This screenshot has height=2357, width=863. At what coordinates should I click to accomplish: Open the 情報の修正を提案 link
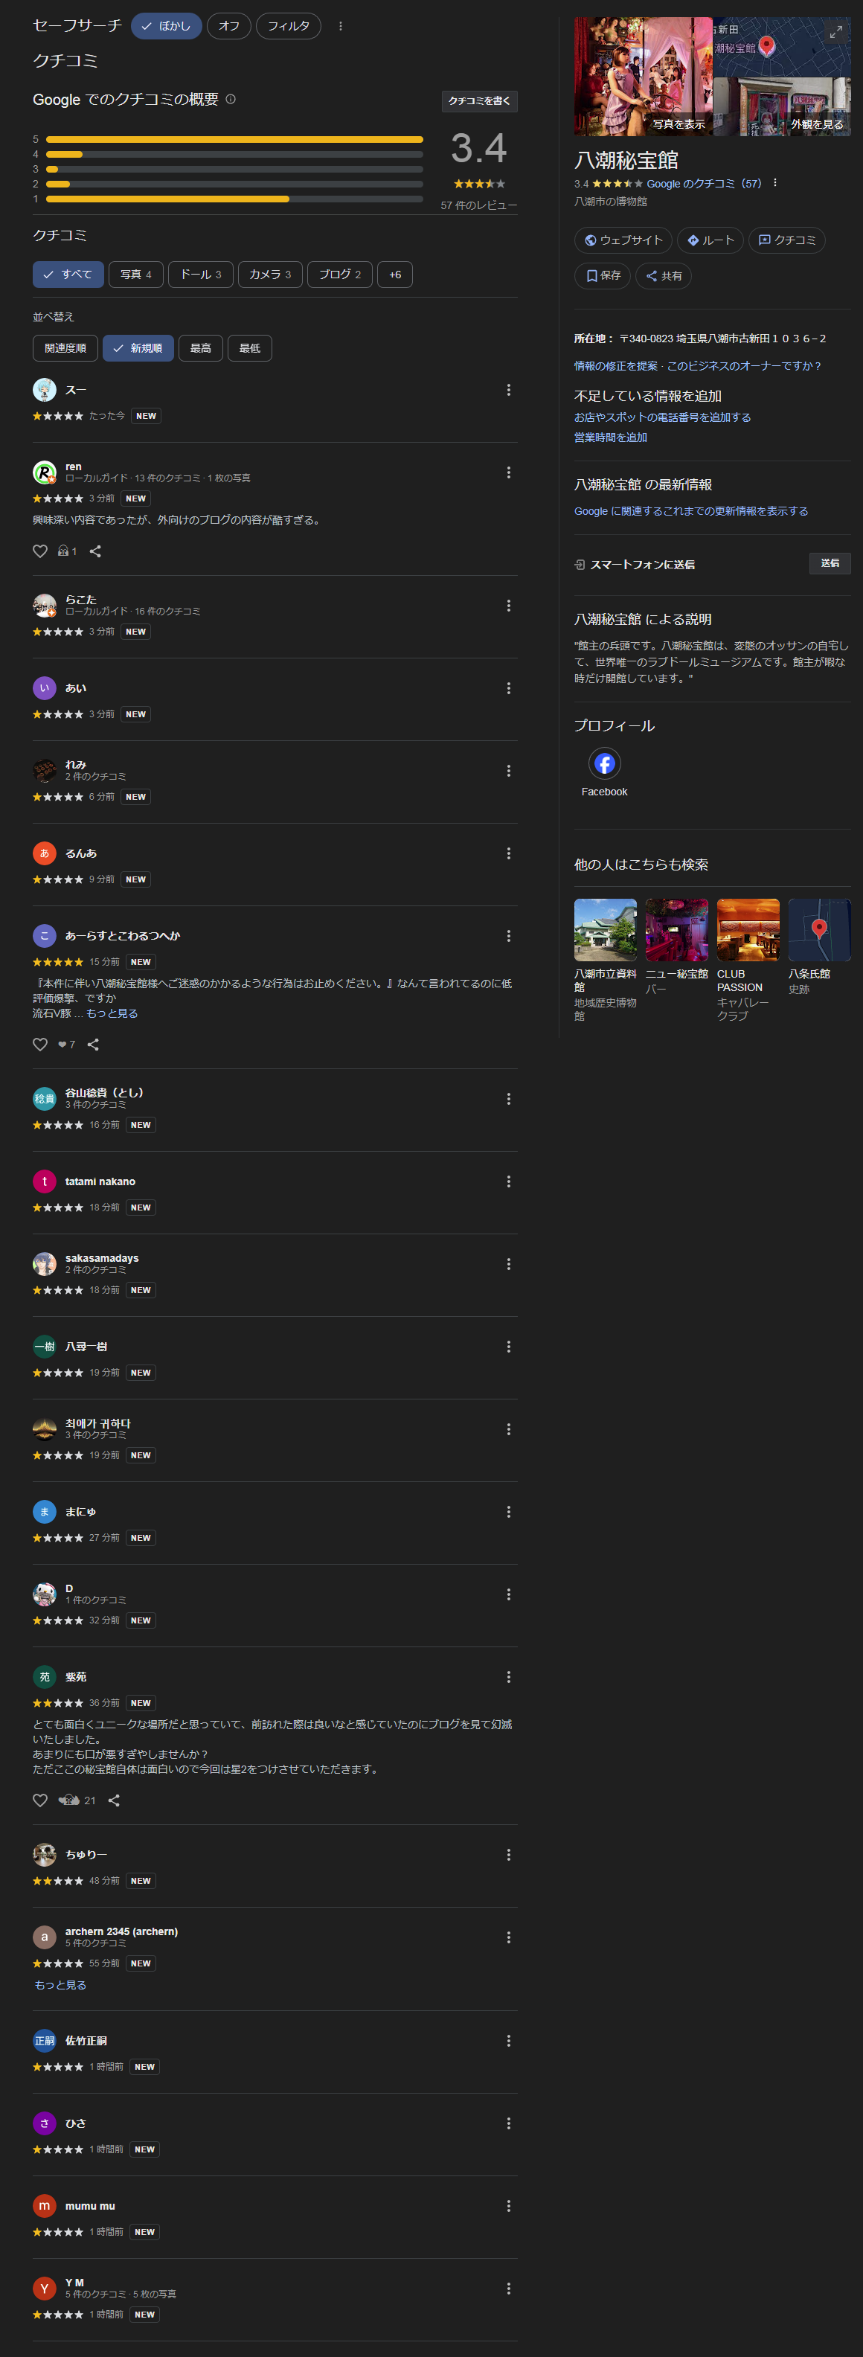pyautogui.click(x=615, y=366)
